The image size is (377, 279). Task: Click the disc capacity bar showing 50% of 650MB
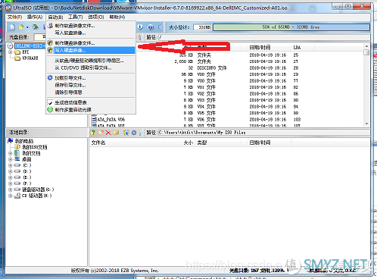click(291, 27)
